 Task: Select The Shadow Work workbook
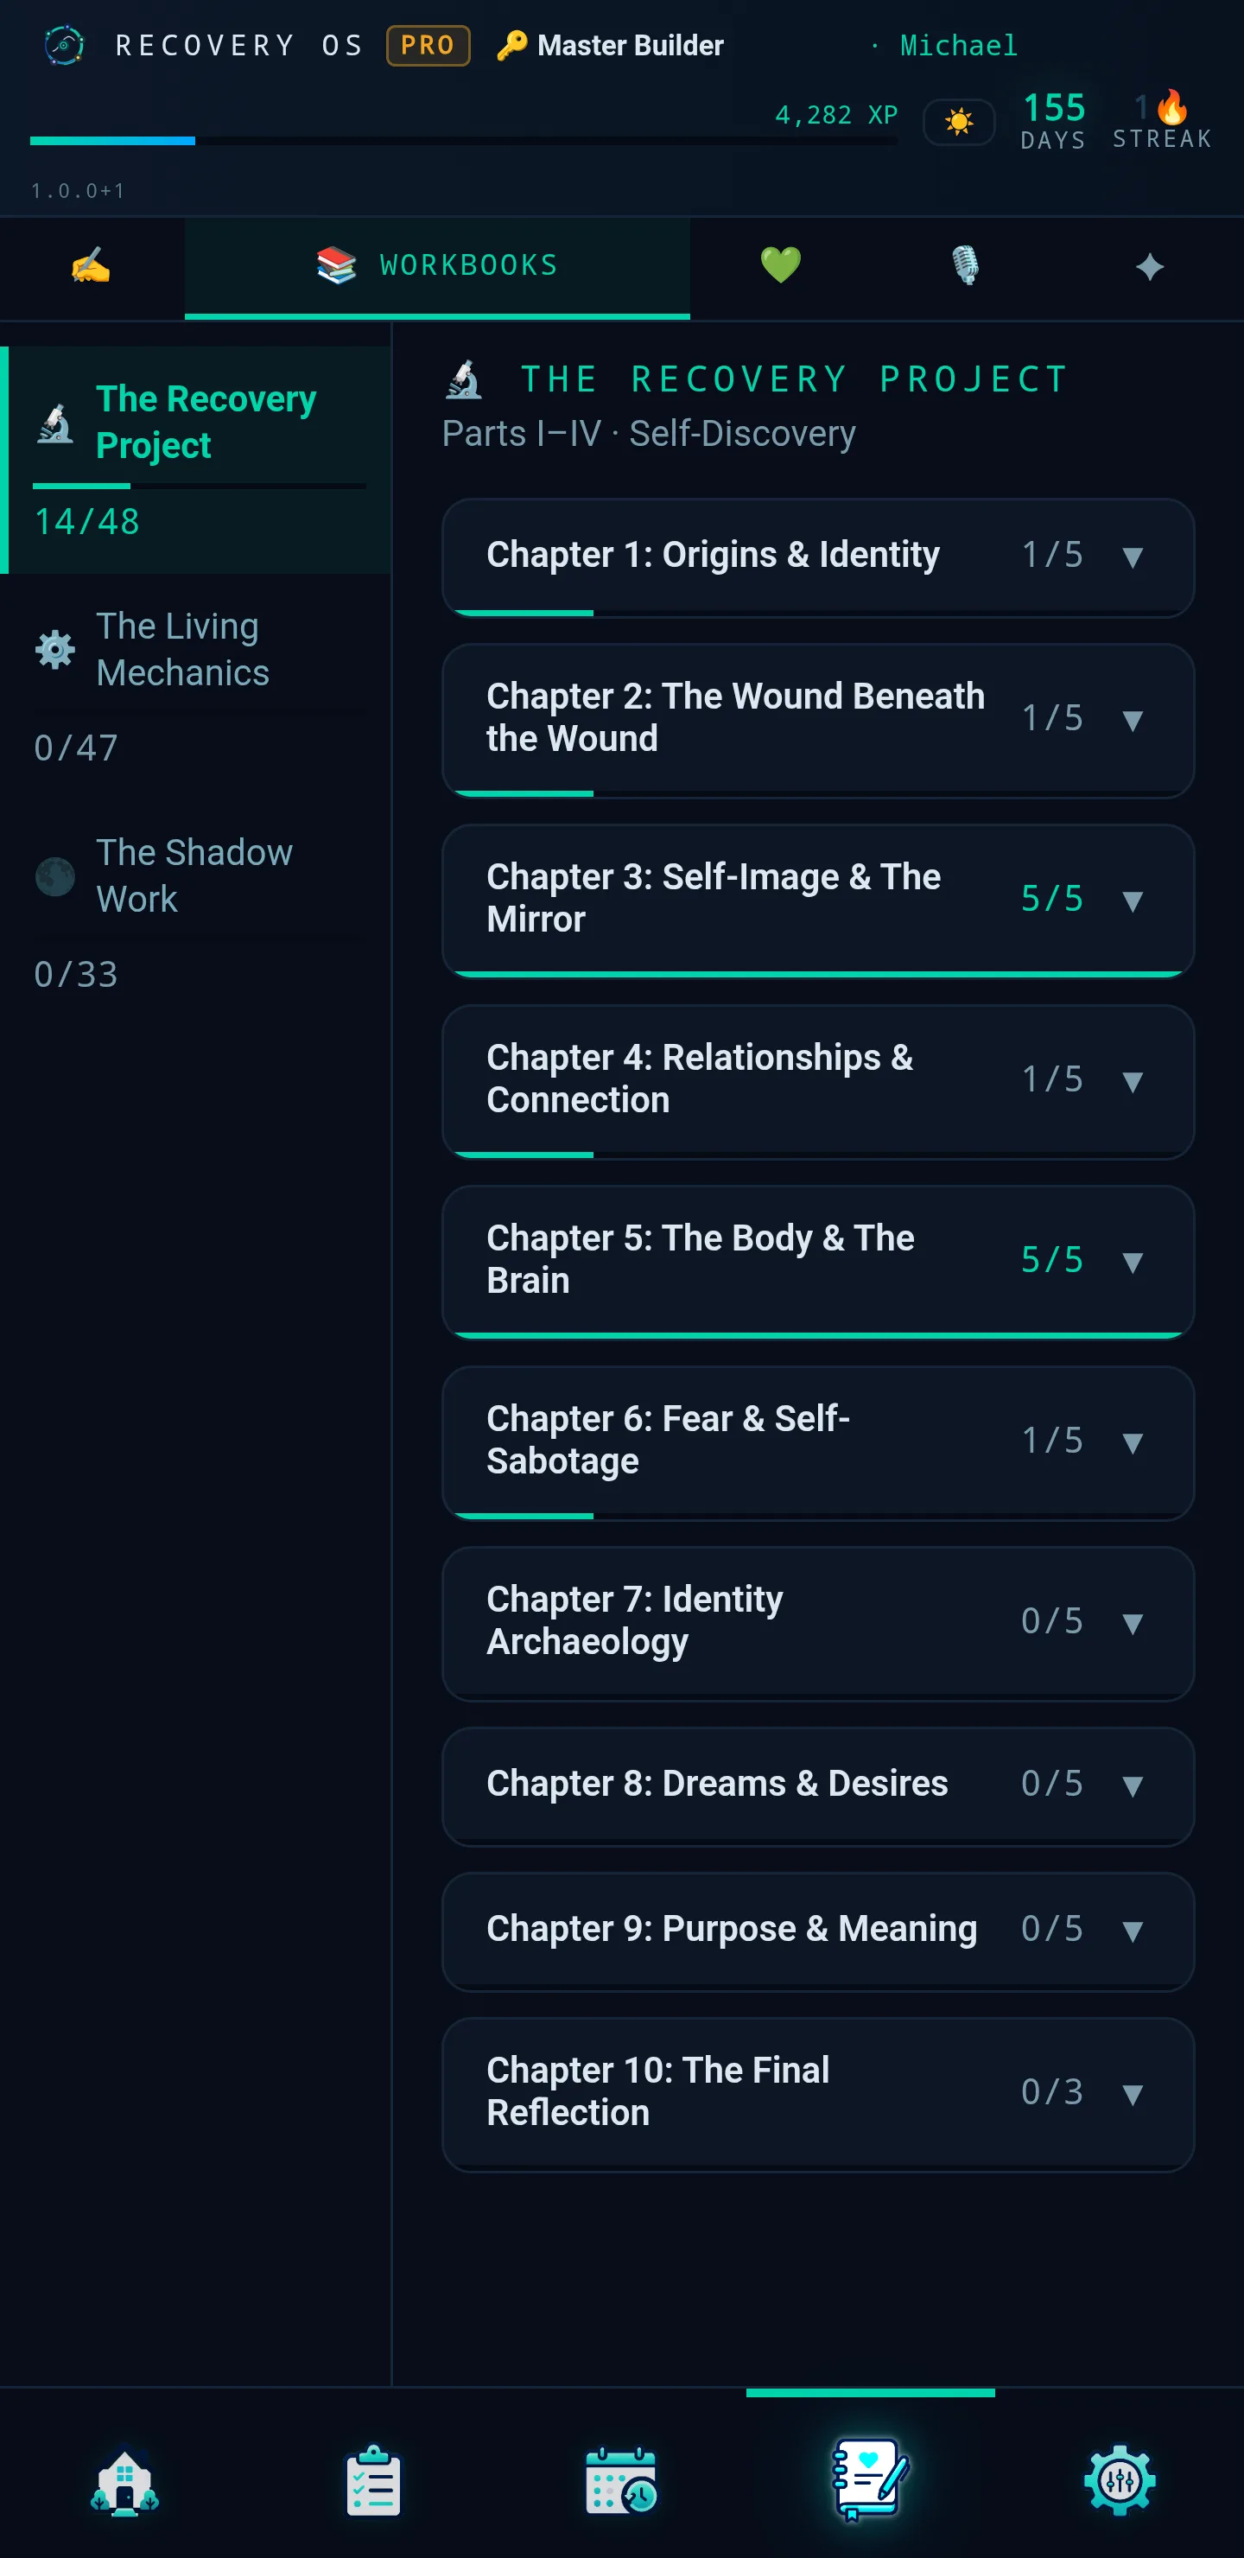(195, 913)
